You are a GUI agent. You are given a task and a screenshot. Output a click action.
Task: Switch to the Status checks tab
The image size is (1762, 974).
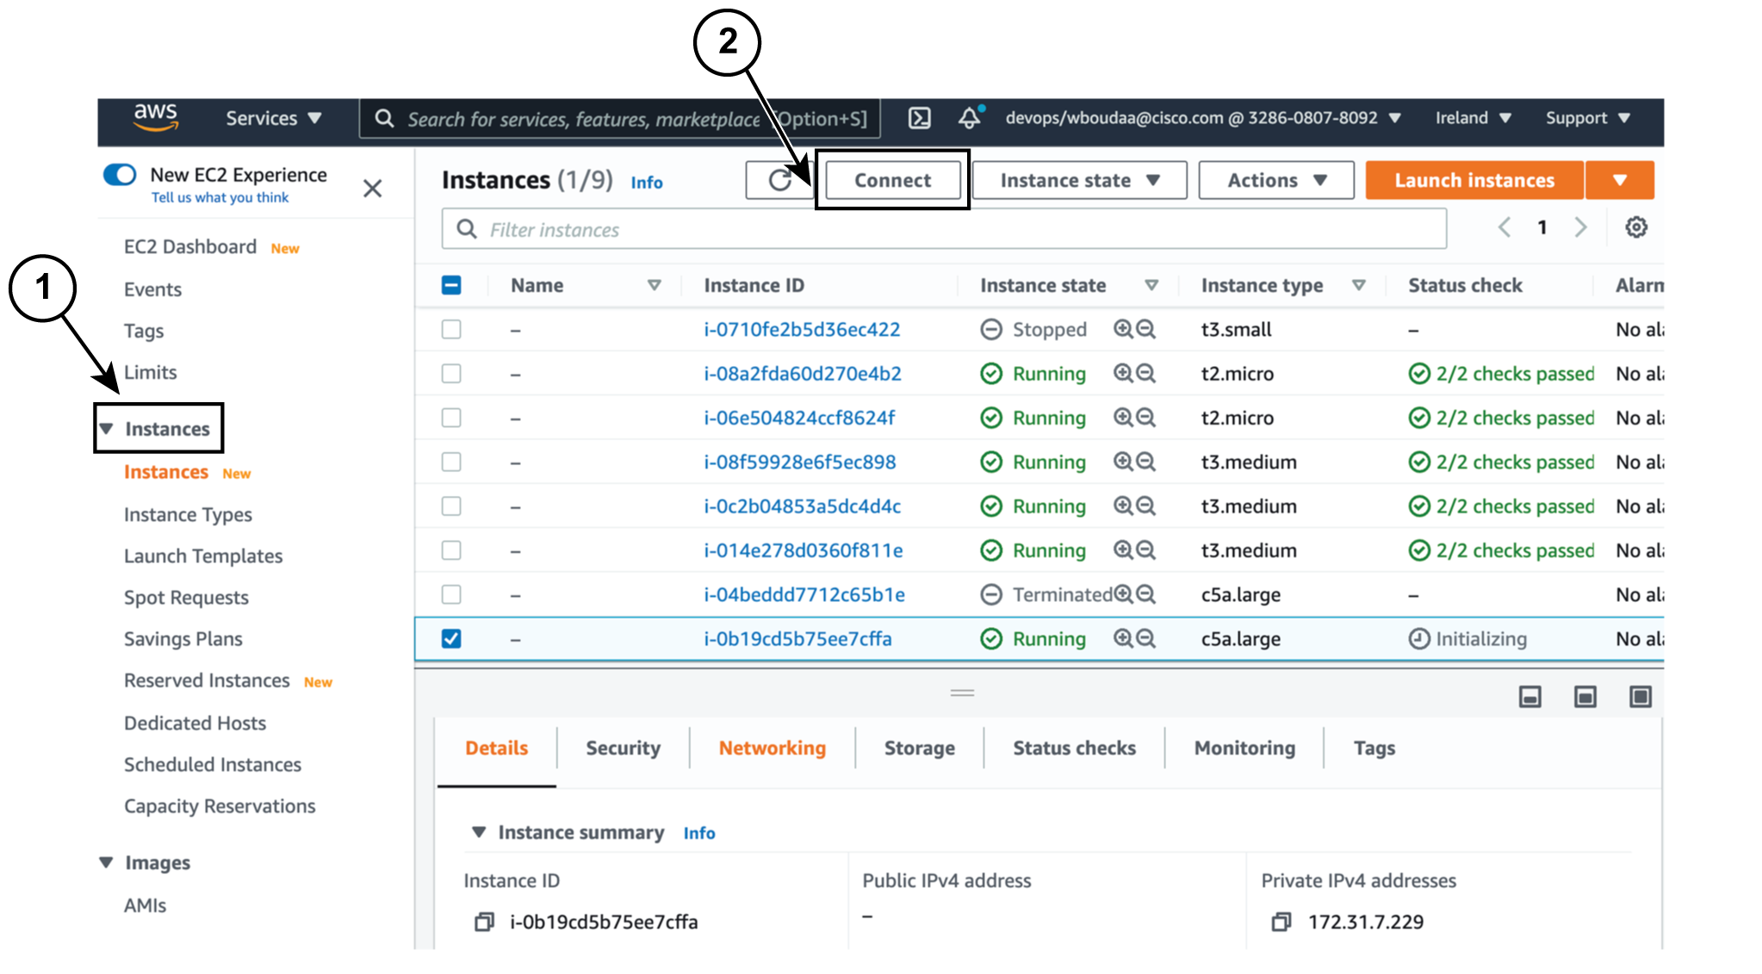pyautogui.click(x=1074, y=748)
